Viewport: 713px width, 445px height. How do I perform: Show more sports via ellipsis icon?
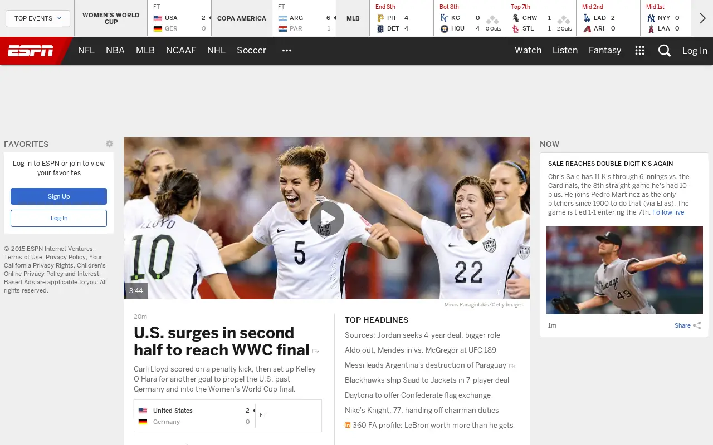(287, 51)
